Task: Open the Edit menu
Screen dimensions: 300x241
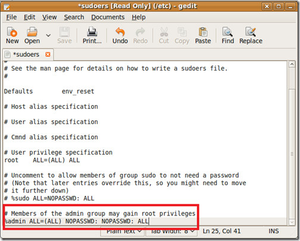Action: click(x=29, y=17)
